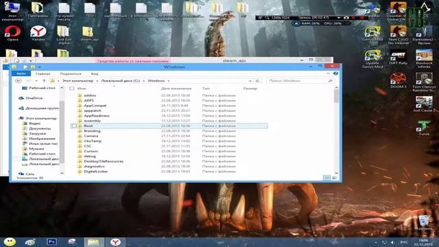Viewport: 439px width, 247px height.
Task: Open the Файл ribbon tab
Action: coord(21,73)
